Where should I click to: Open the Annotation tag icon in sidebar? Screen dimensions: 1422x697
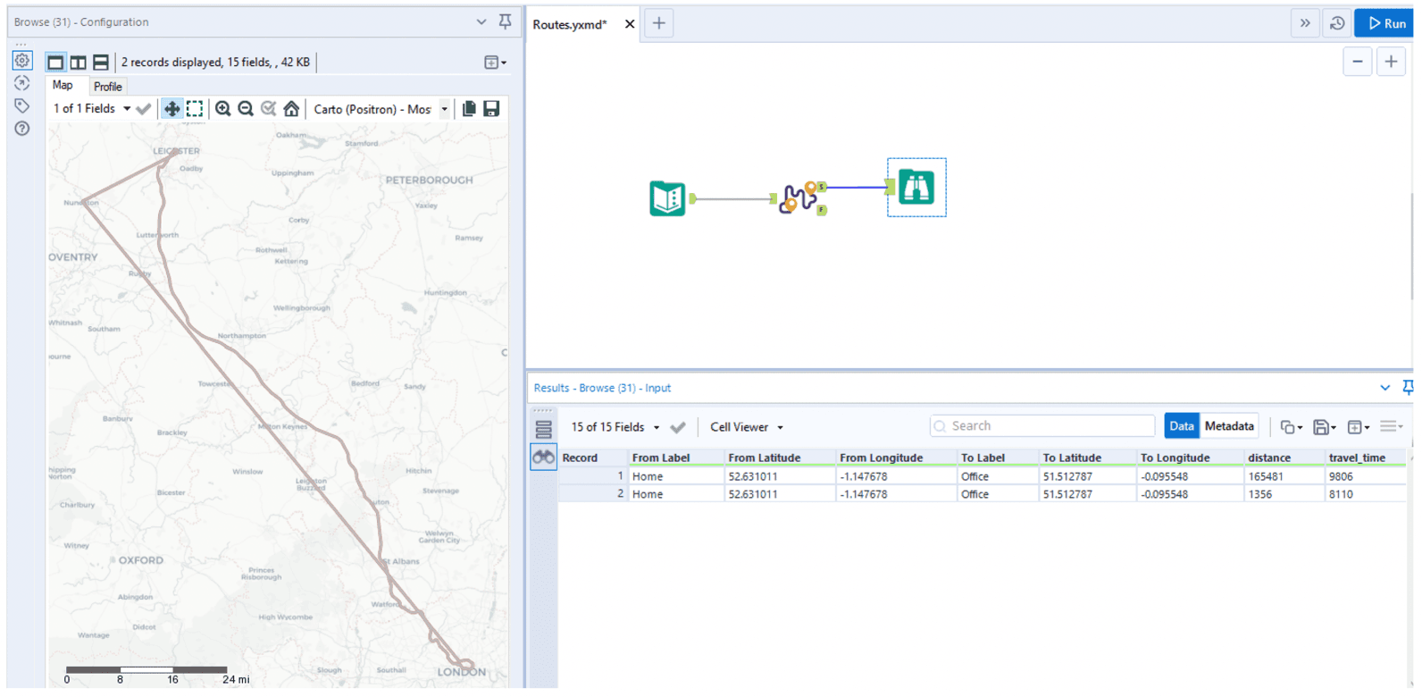[22, 106]
